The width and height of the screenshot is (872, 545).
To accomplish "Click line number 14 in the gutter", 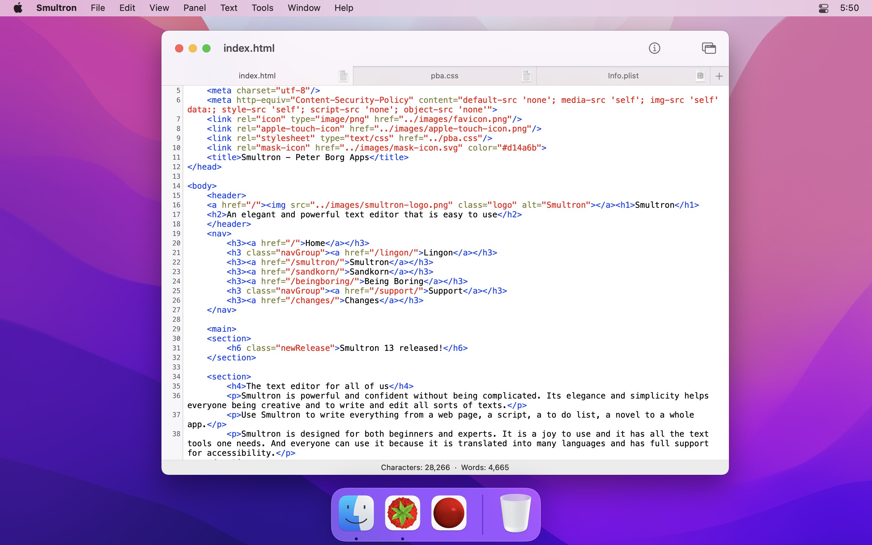I will [x=176, y=186].
